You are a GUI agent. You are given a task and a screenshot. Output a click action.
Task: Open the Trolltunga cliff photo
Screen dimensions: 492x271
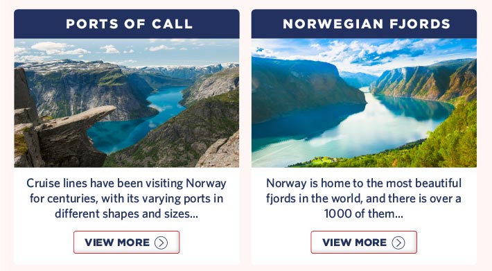pos(126,103)
